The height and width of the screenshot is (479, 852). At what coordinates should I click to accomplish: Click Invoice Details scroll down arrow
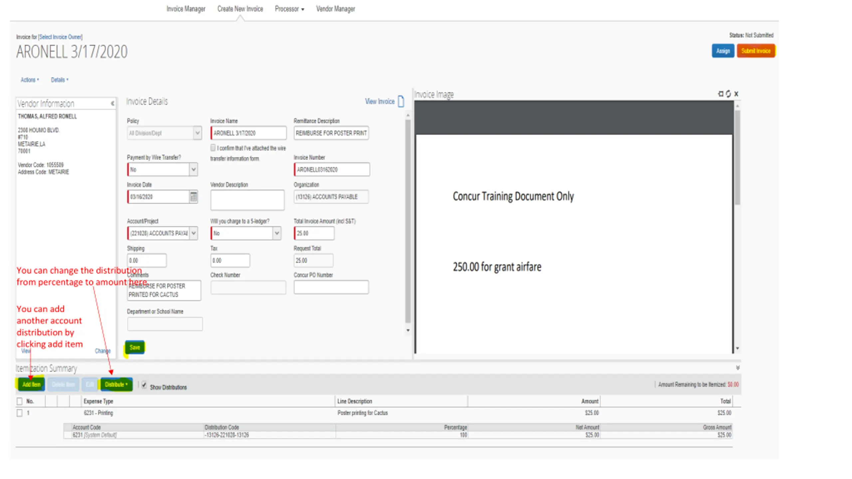pyautogui.click(x=408, y=330)
